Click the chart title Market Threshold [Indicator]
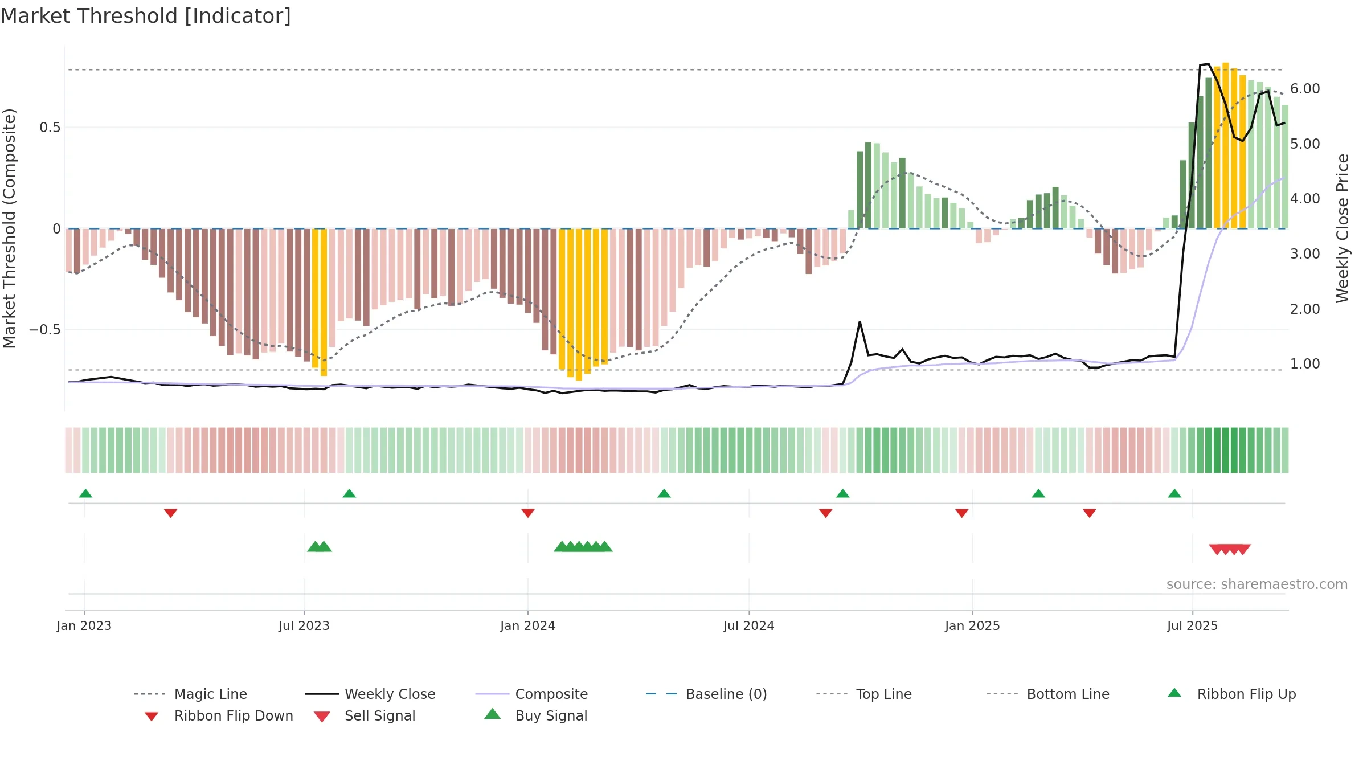This screenshot has height=769, width=1367. click(x=146, y=16)
